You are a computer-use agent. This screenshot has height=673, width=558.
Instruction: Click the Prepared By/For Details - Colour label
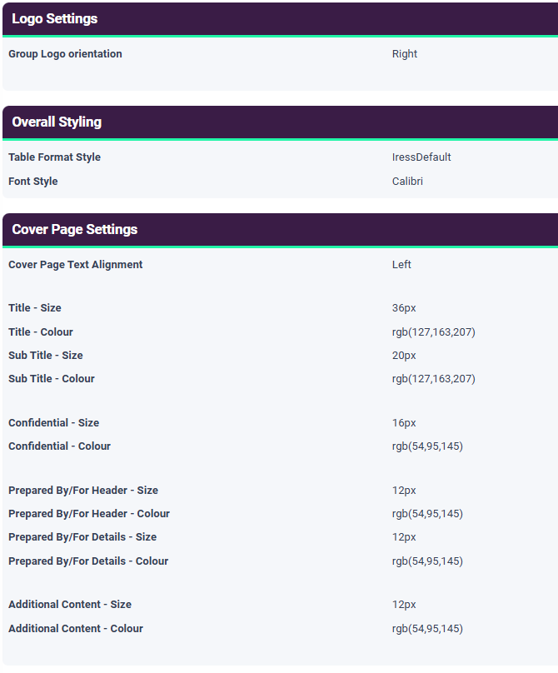(x=88, y=561)
